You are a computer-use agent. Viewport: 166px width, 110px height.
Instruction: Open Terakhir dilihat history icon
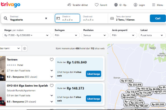[x=69, y=5]
